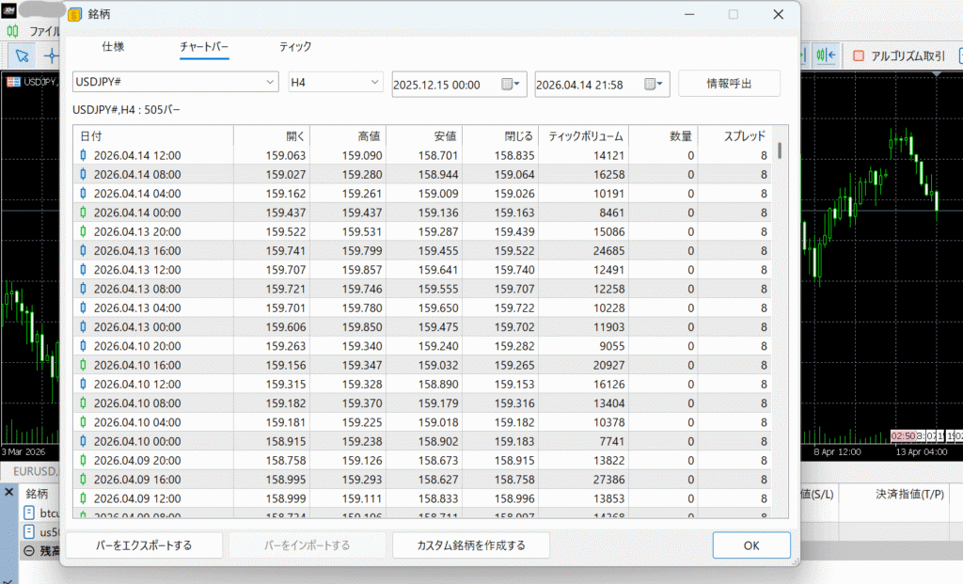
Task: Sort by the スプレッド column header
Action: tap(734, 136)
